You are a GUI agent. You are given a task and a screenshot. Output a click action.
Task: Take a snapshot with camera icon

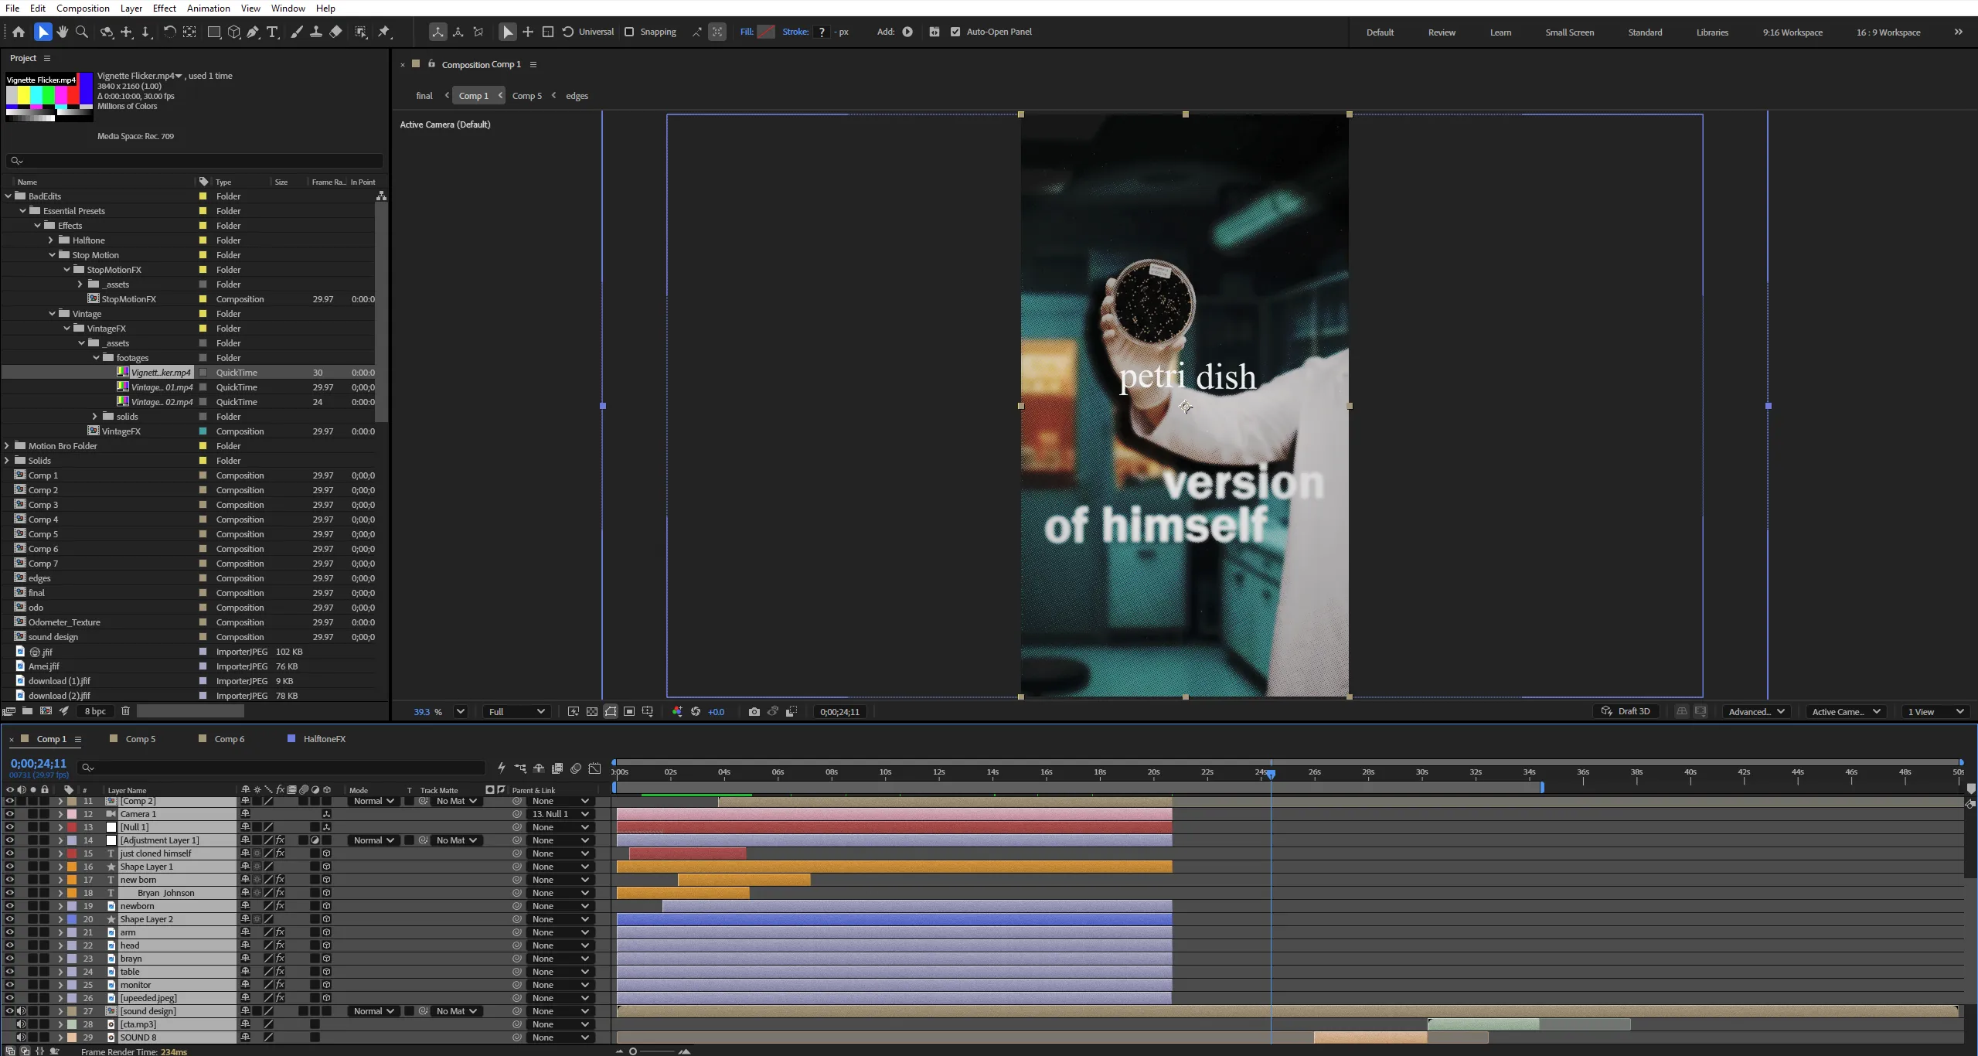tap(754, 712)
